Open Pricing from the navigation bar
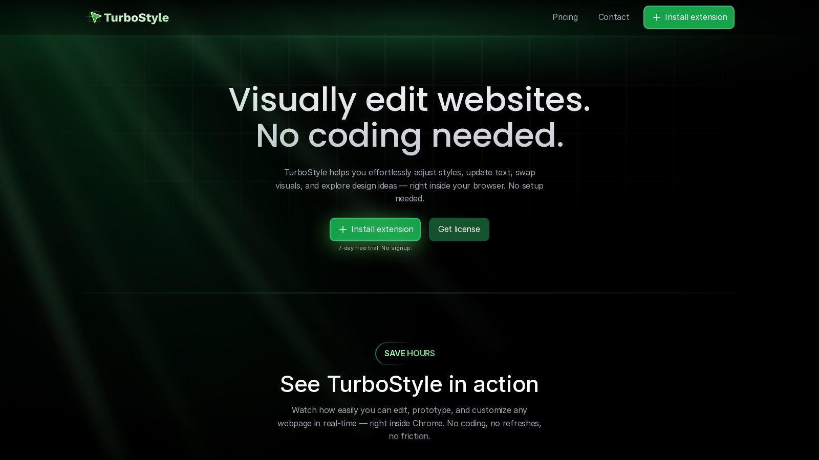This screenshot has height=460, width=819. [565, 17]
